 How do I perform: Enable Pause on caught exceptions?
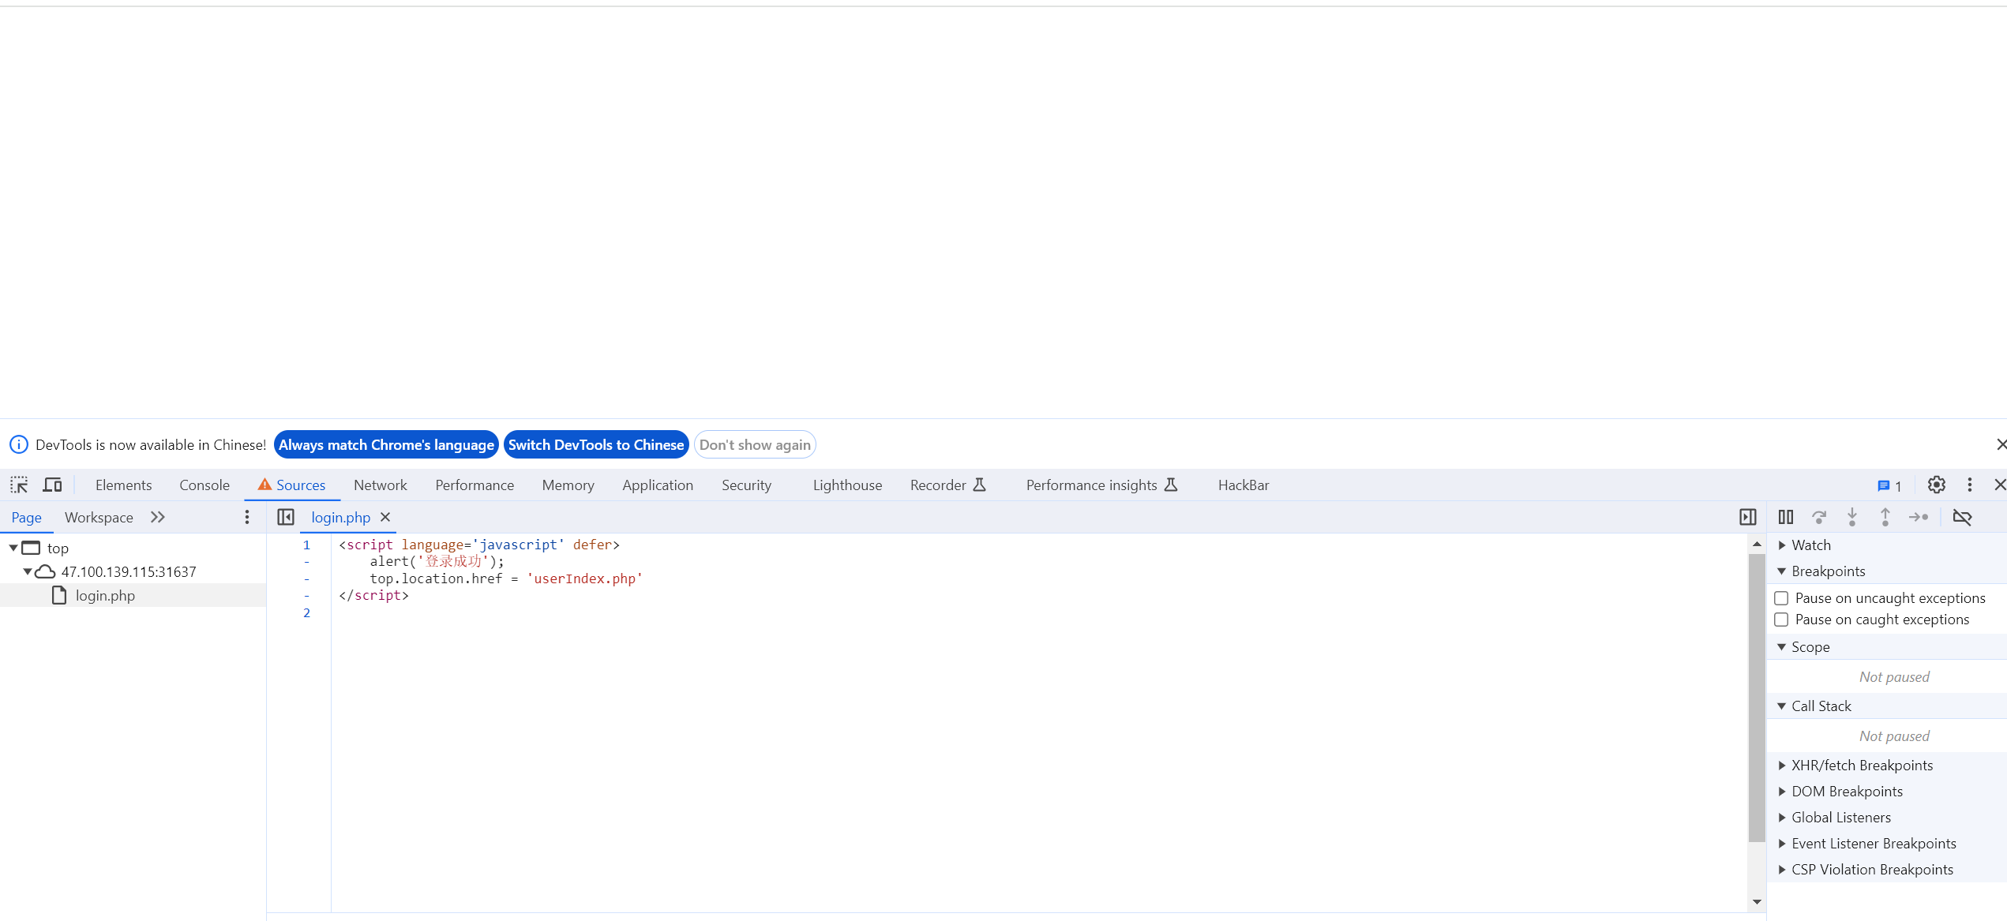pos(1781,620)
